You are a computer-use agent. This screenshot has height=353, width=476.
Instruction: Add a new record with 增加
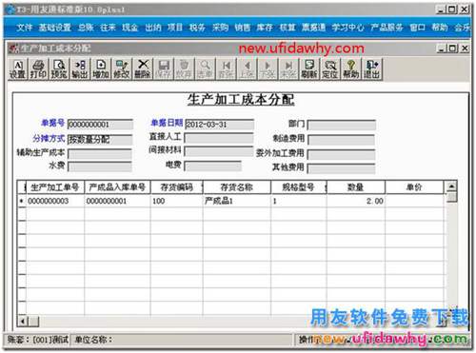(x=101, y=69)
